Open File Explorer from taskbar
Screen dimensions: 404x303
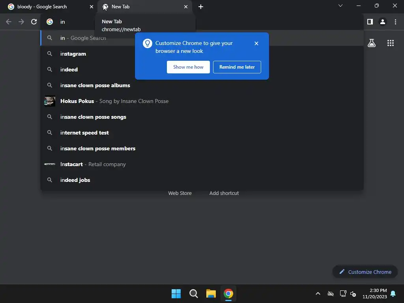click(211, 294)
